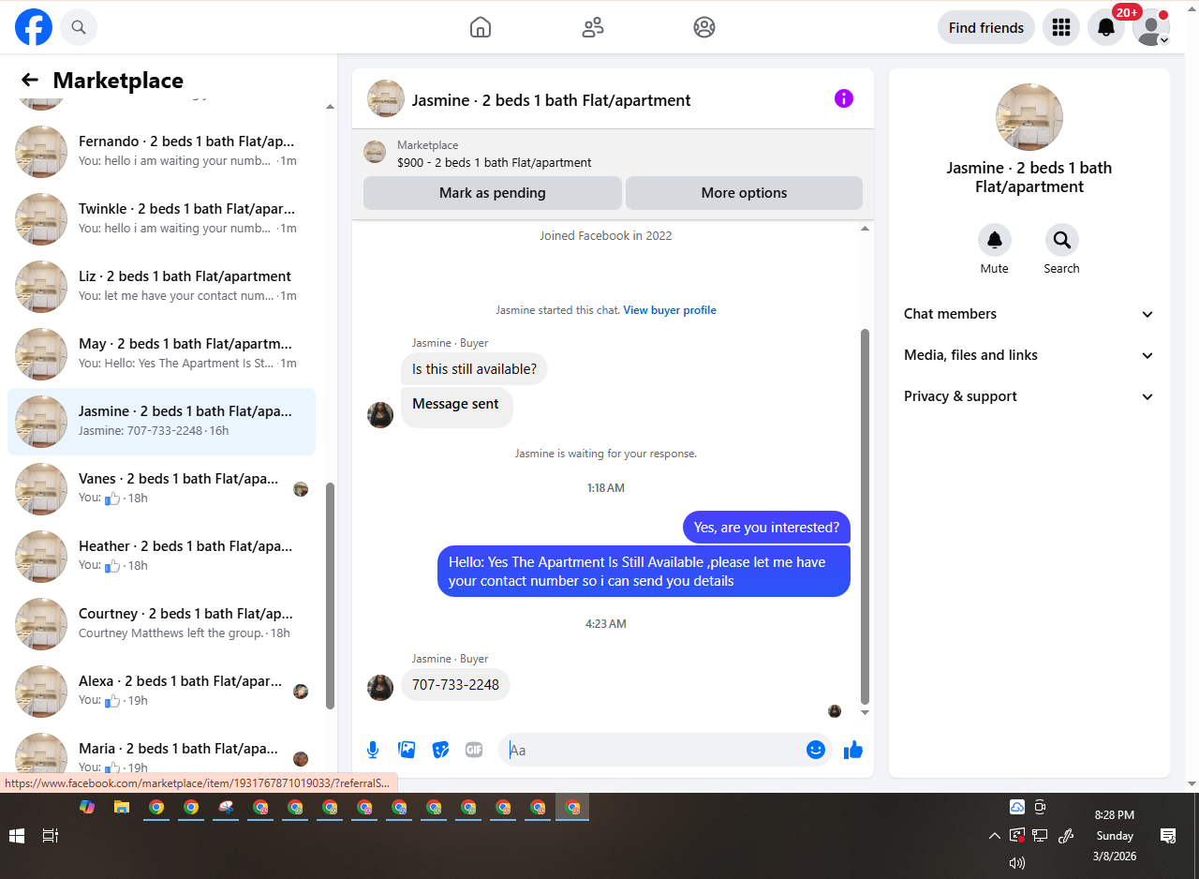Screen dimensions: 1199x879
Task: Expand Privacy & support section
Action: pyautogui.click(x=1029, y=396)
